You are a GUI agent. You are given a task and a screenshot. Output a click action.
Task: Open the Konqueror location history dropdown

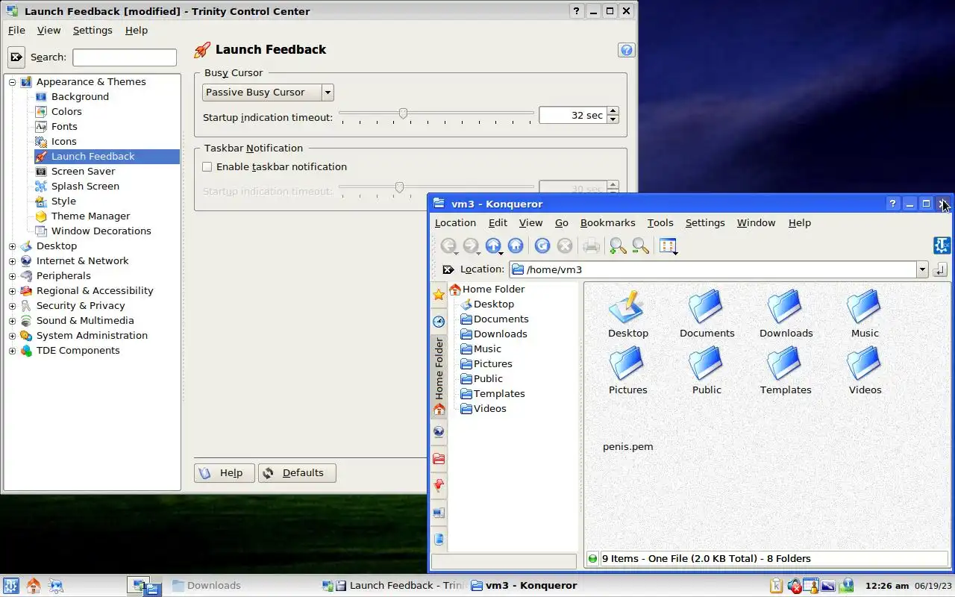click(922, 269)
